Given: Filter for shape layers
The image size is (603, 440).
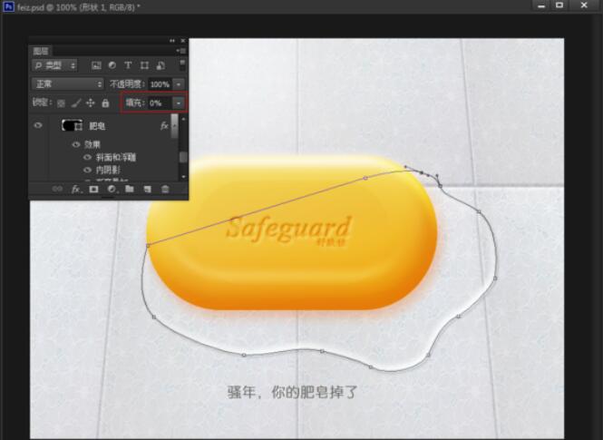Looking at the screenshot, I should click(x=144, y=65).
